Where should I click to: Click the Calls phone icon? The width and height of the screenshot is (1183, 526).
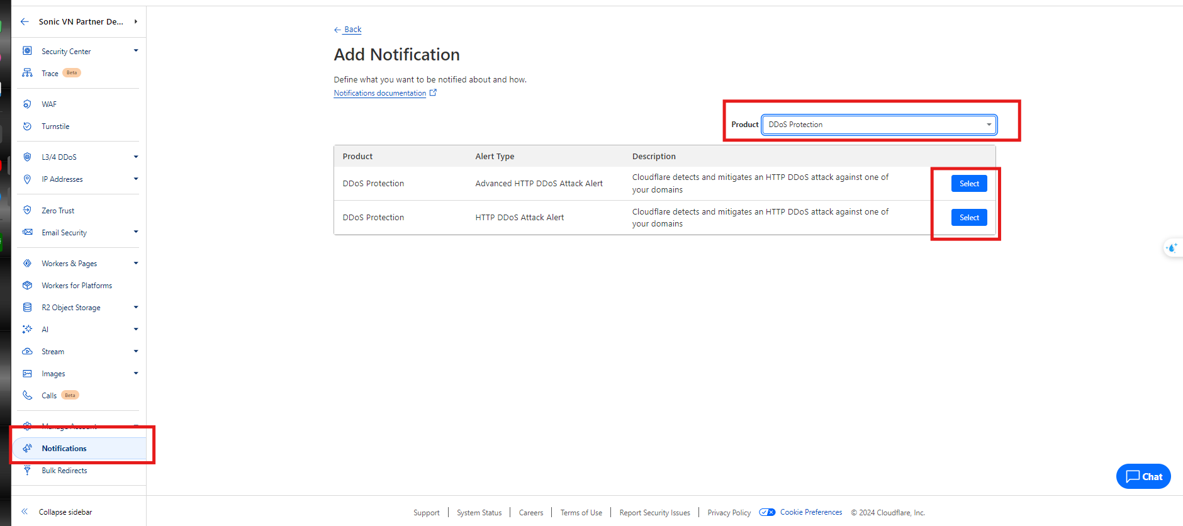[x=27, y=395]
